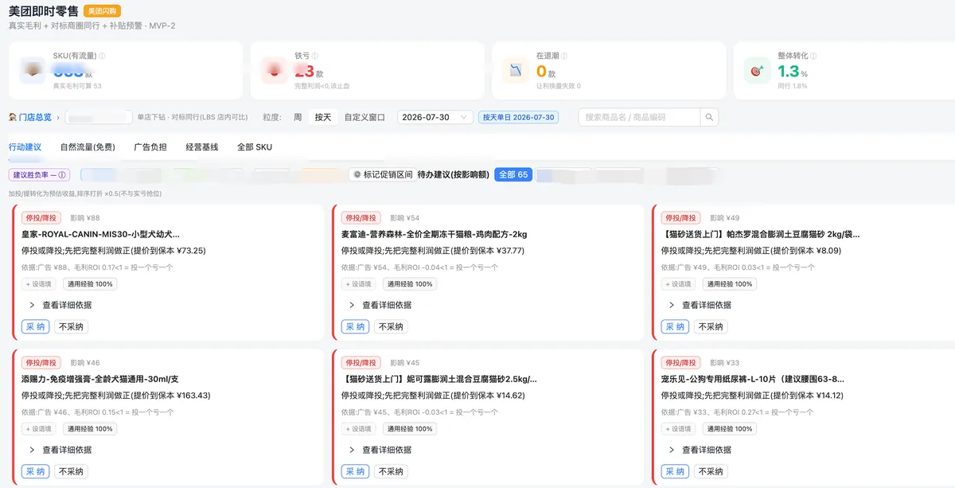Click 不采纳 on 皇家 ROYAL-CANIN card
Viewport: 955px width, 488px height.
pos(71,326)
